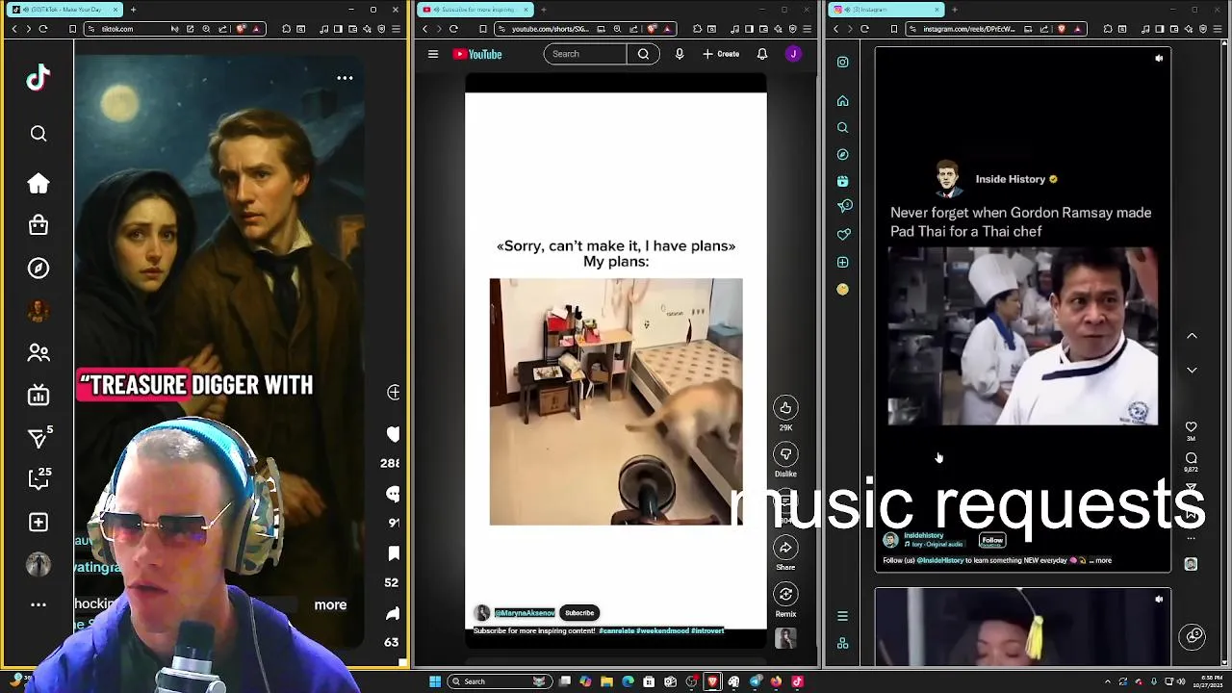The image size is (1232, 693).
Task: Click YouTube magnifier search button
Action: click(x=643, y=54)
